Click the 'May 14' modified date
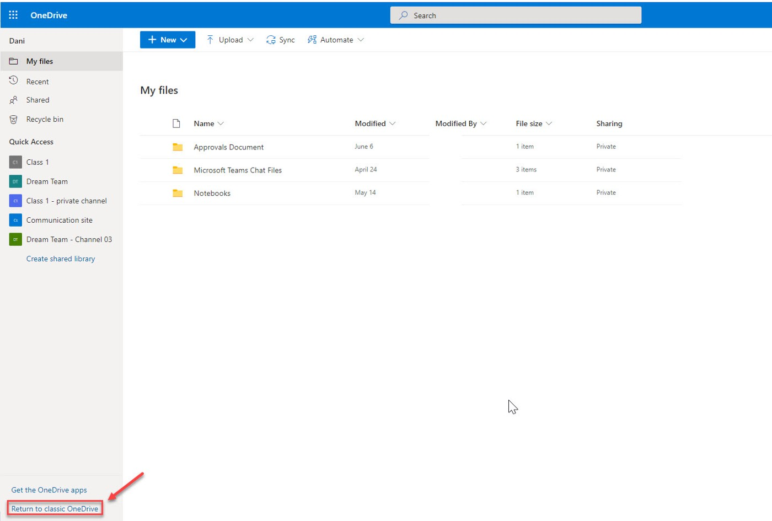The width and height of the screenshot is (772, 521). click(x=365, y=193)
